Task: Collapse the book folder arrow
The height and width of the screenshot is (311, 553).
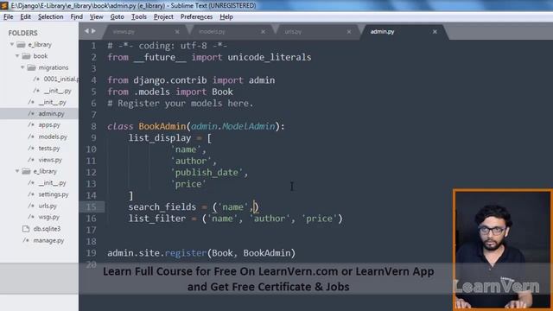Action: click(17, 56)
